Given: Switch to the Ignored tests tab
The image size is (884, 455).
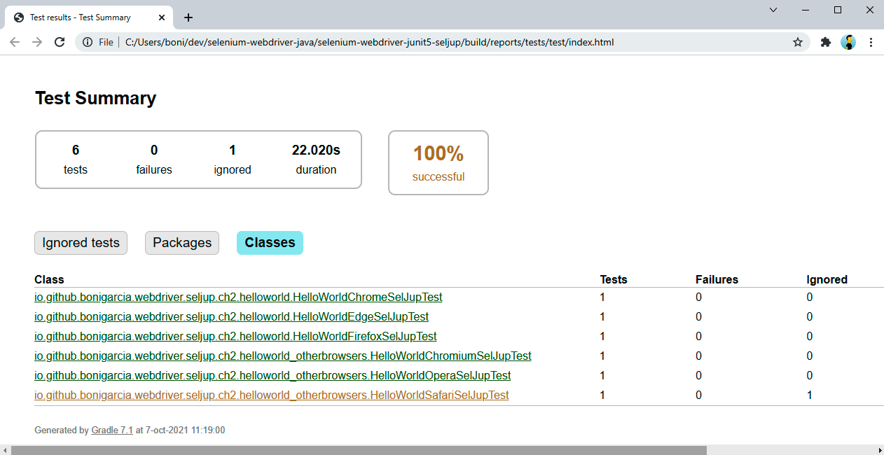Looking at the screenshot, I should tap(81, 243).
